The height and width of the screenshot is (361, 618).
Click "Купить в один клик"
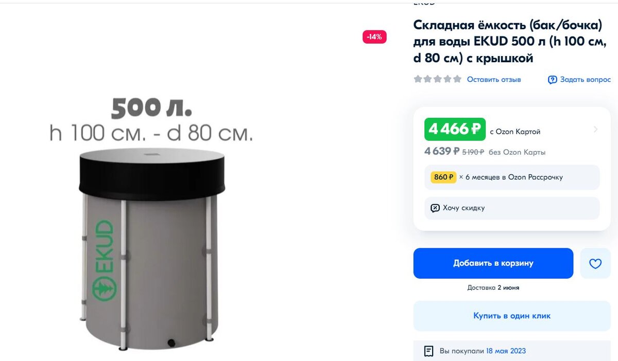pyautogui.click(x=511, y=316)
